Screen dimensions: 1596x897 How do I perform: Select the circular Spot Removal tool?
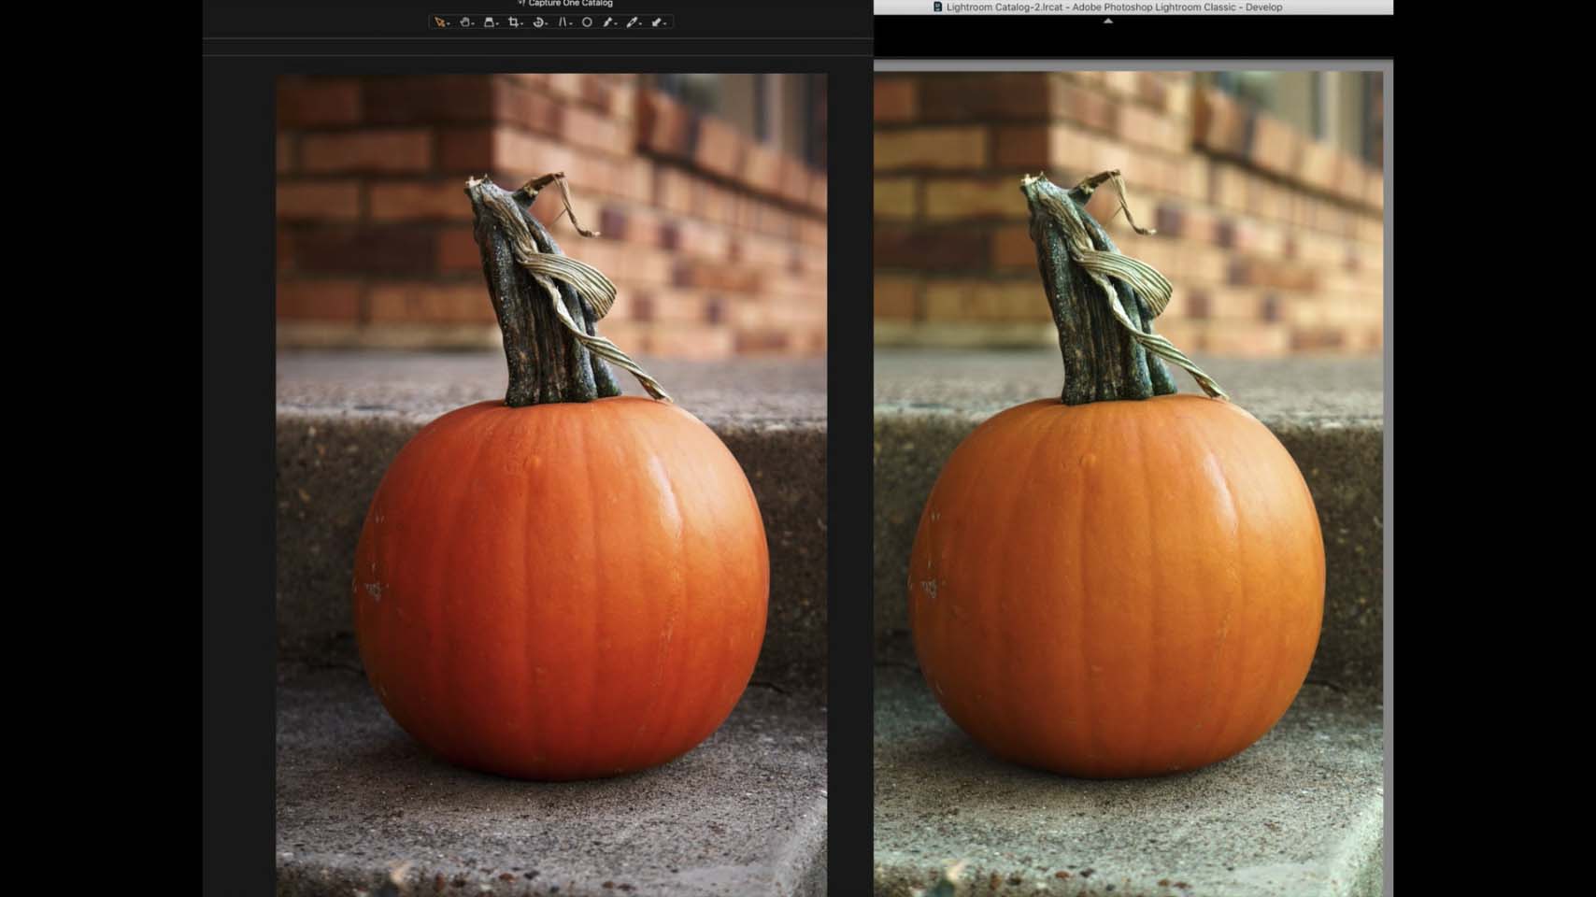click(x=587, y=22)
